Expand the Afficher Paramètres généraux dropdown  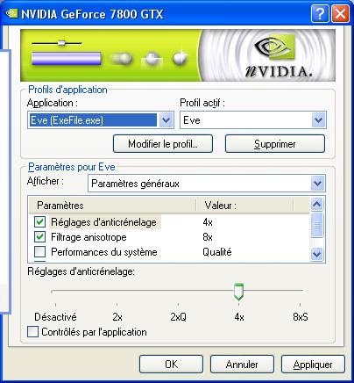(317, 184)
